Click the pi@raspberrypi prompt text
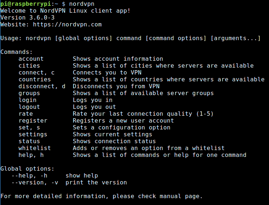Image resolution: width=269 pixels, height=205 pixels. (x=26, y=4)
